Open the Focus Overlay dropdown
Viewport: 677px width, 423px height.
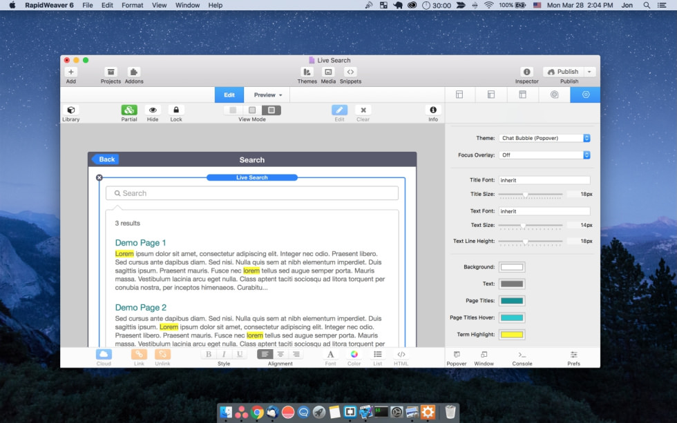pyautogui.click(x=544, y=155)
